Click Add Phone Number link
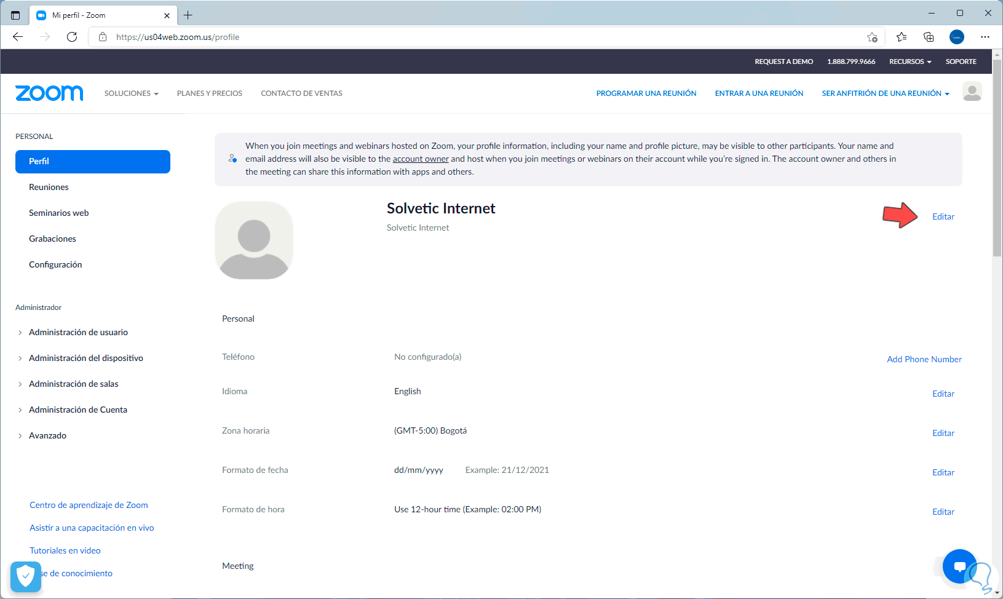The height and width of the screenshot is (599, 1003). coord(924,359)
